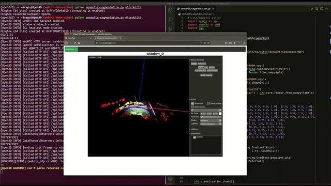Open a new Firefox tab with plus
The width and height of the screenshot is (331, 186).
tap(125, 38)
